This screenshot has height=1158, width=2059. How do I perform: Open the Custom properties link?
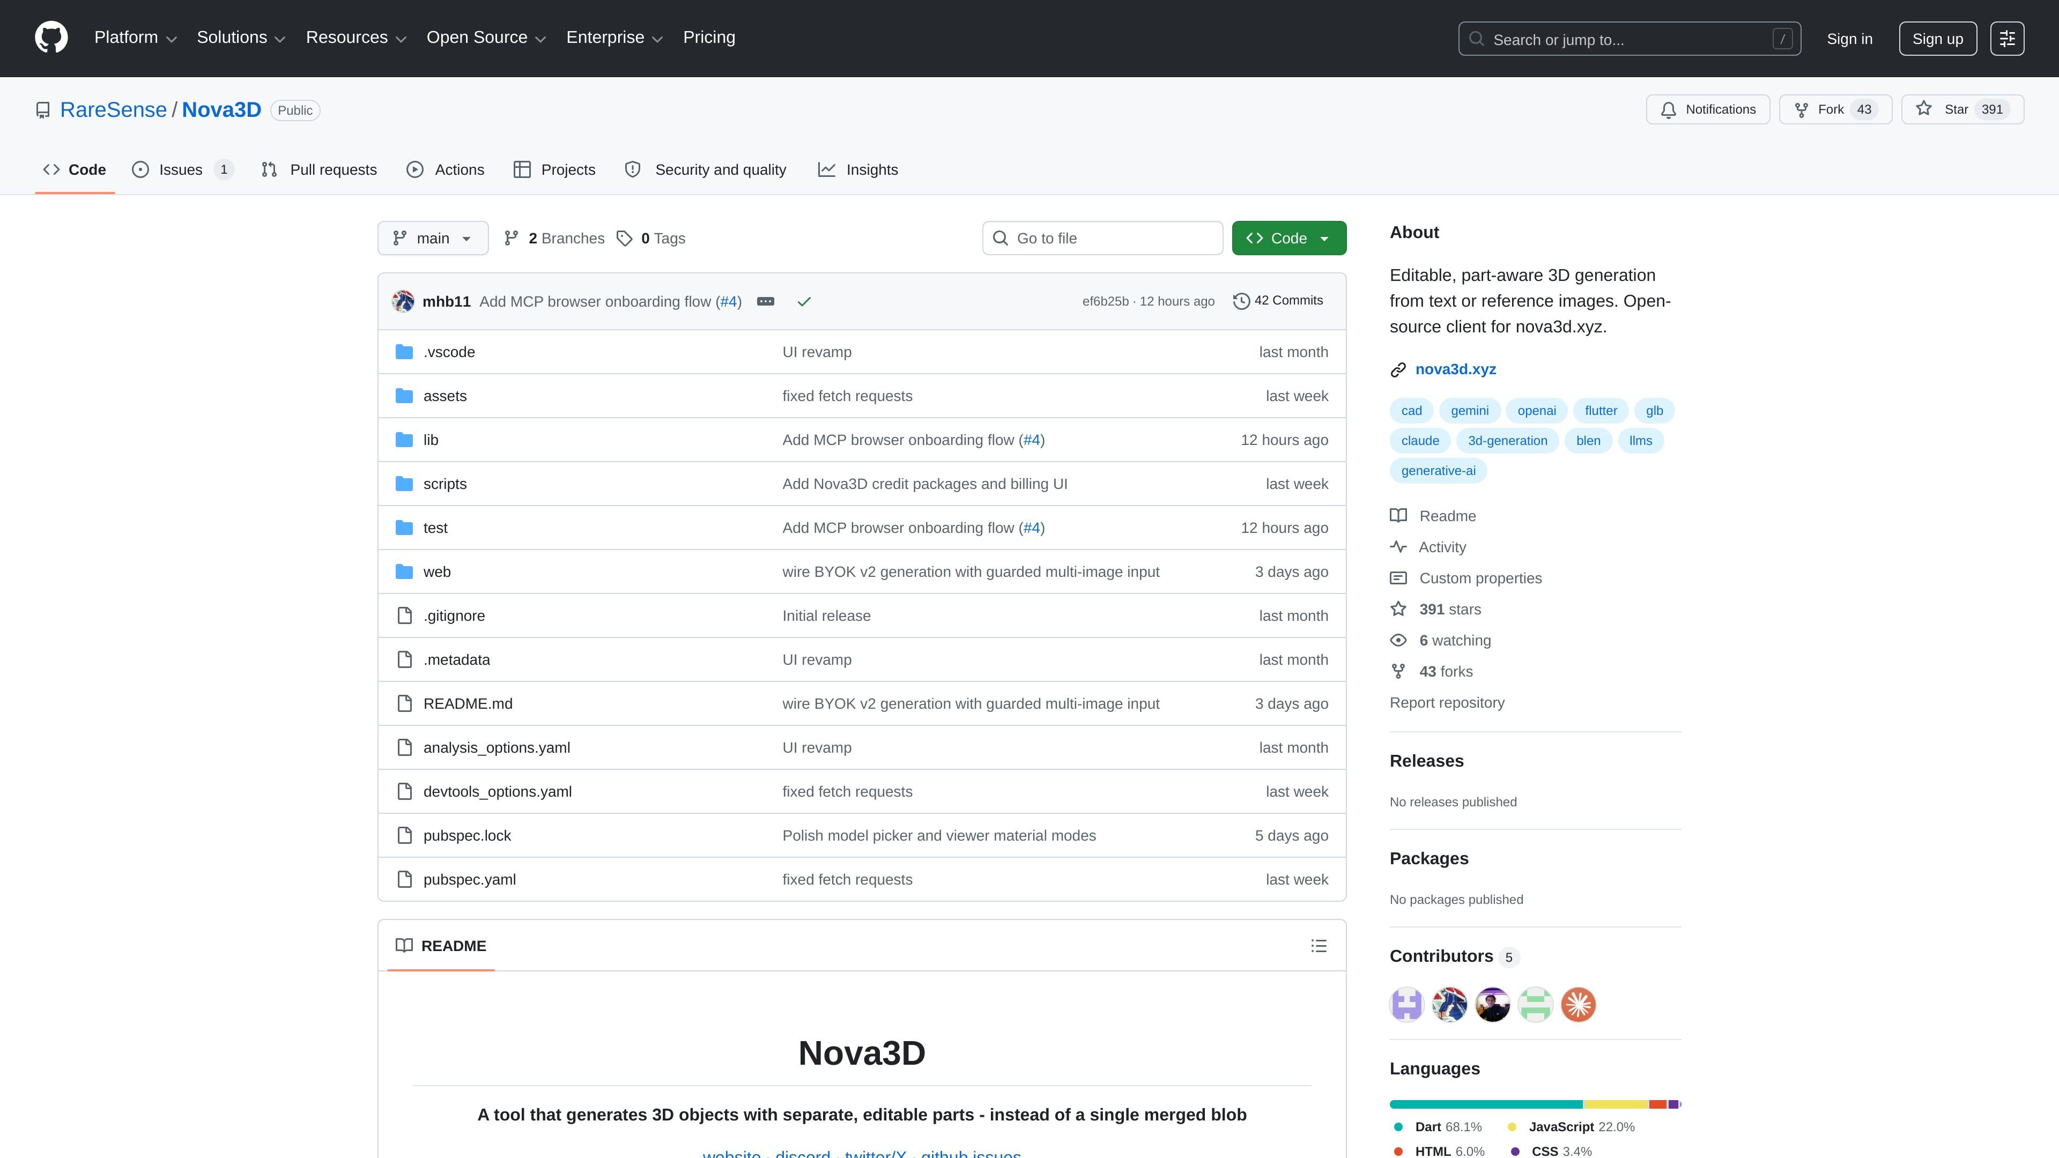(x=1466, y=578)
